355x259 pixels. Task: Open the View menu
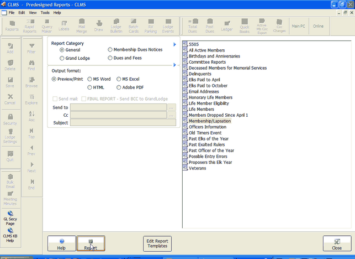click(33, 12)
